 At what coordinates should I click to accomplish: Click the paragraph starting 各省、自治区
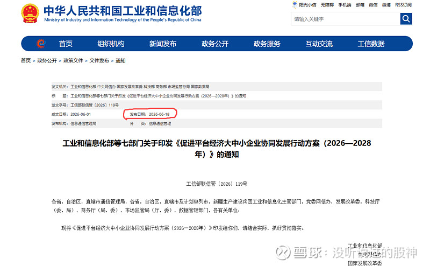pos(216,206)
